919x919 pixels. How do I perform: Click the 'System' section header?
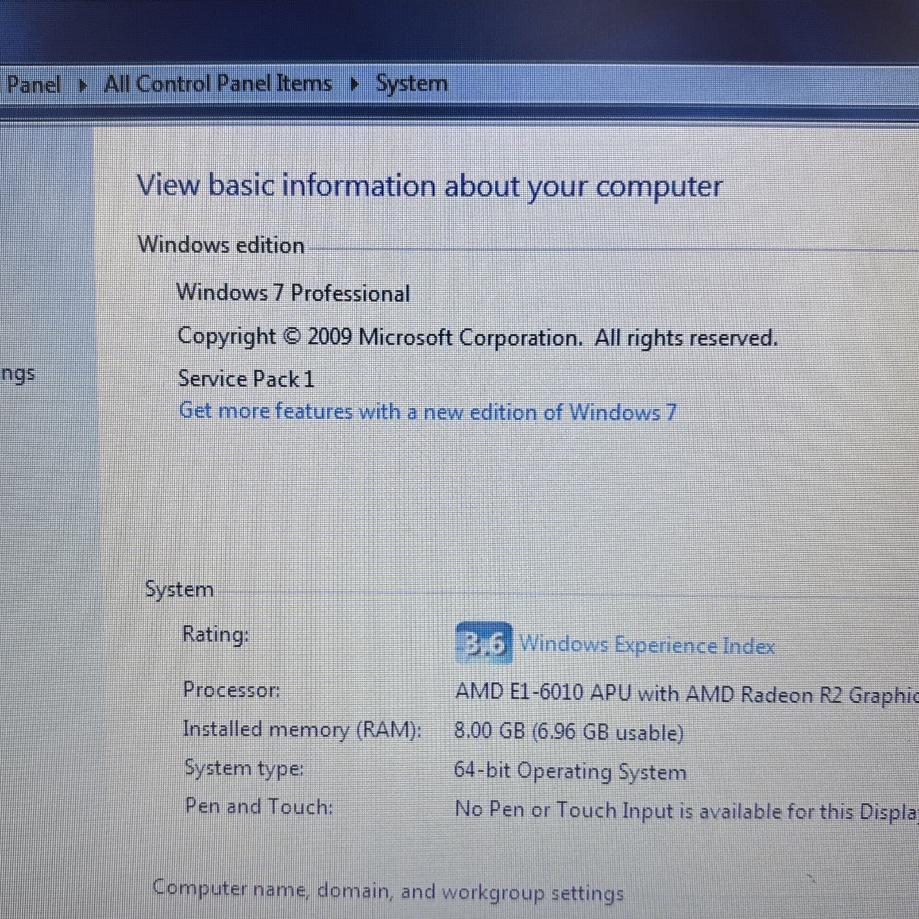179,589
